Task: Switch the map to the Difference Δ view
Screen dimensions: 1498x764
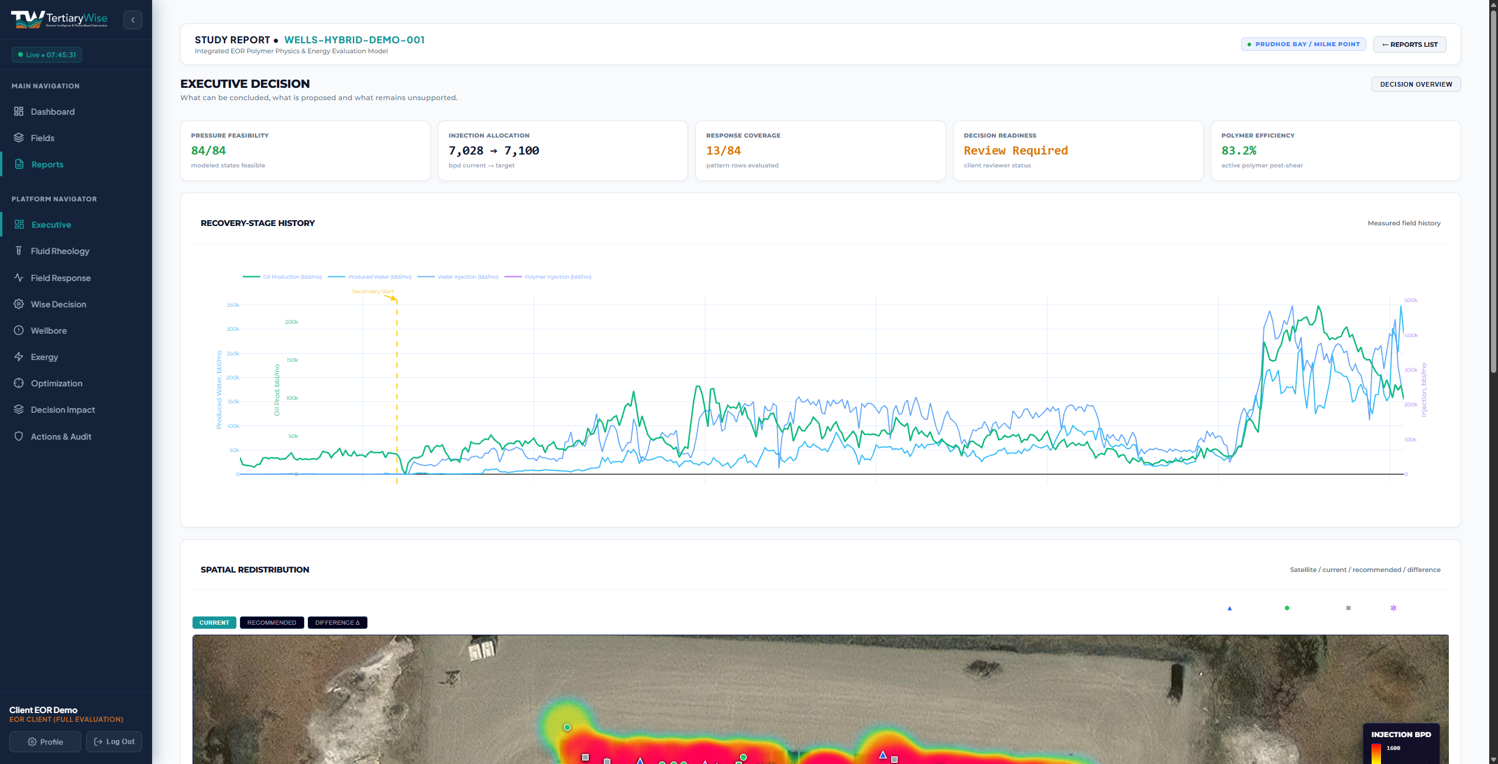Action: 338,622
